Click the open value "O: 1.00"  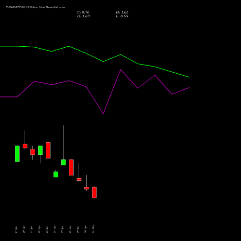click(83, 16)
